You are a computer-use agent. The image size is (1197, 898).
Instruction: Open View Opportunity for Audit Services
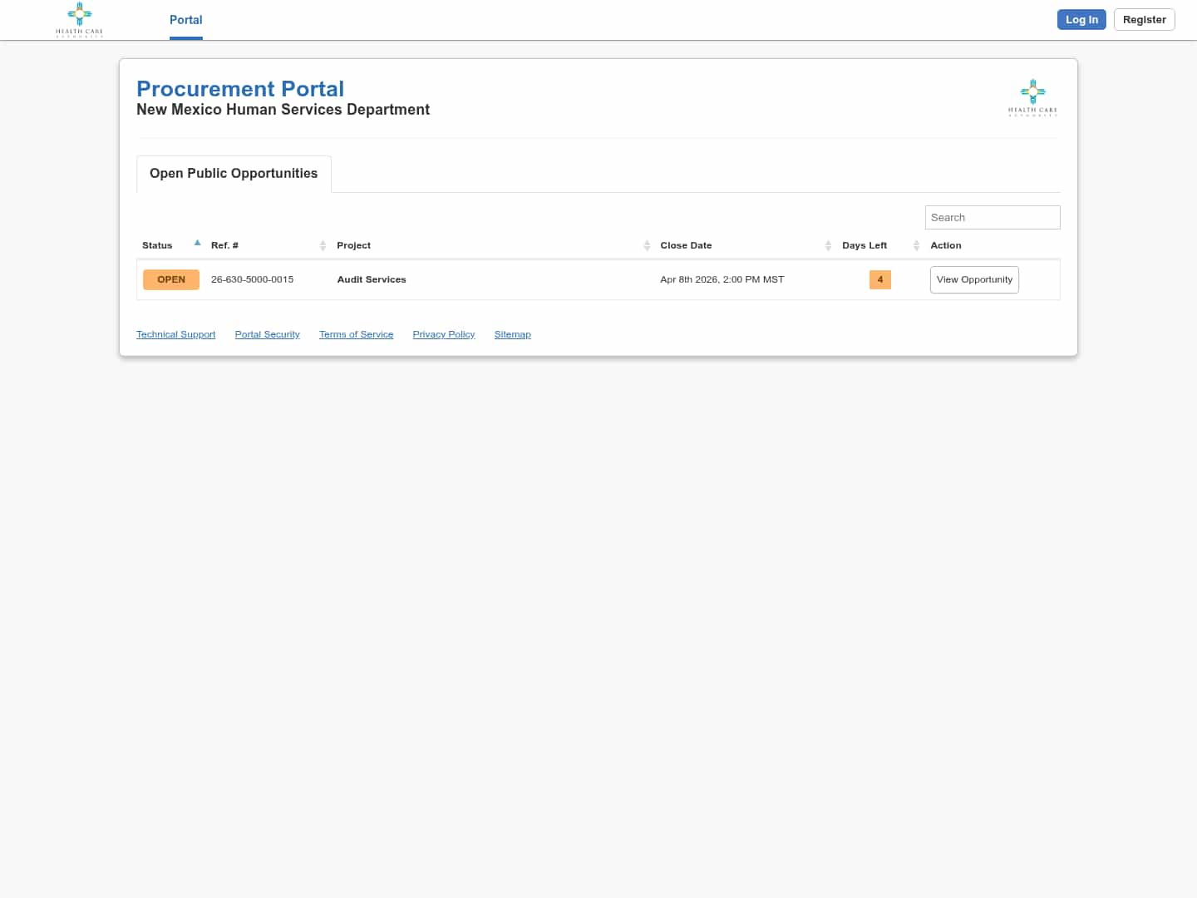coord(974,279)
